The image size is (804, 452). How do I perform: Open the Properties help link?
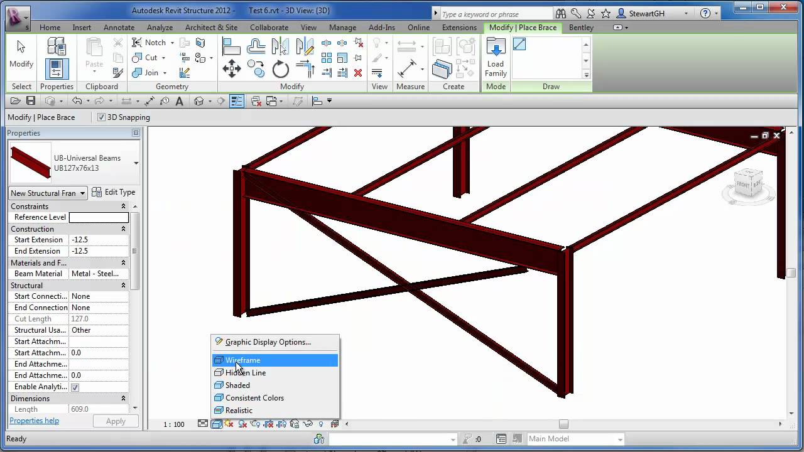click(35, 421)
